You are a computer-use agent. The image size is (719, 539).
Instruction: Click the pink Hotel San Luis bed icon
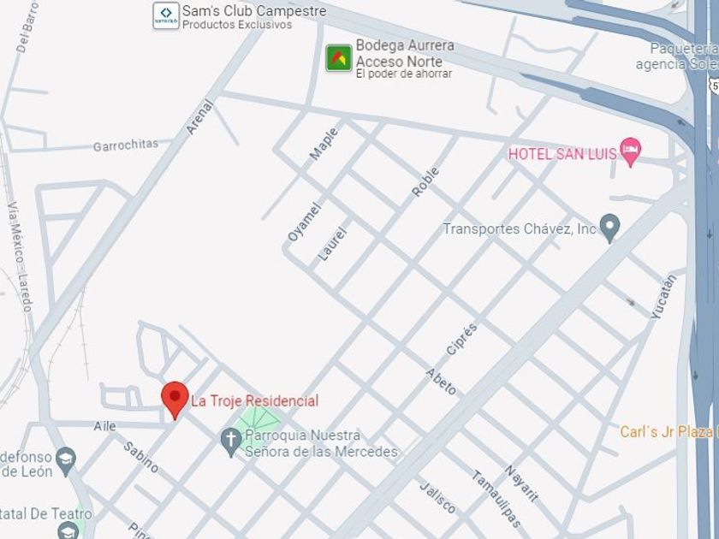point(631,151)
